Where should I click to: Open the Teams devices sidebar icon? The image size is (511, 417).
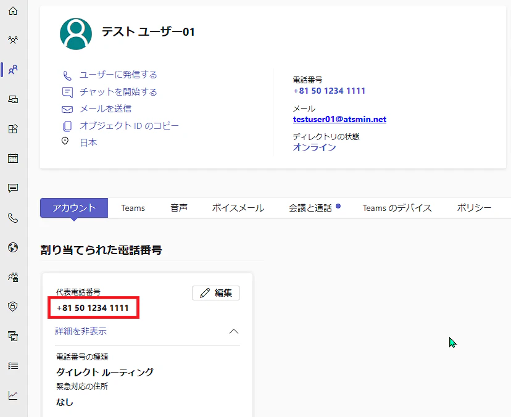[x=13, y=99]
